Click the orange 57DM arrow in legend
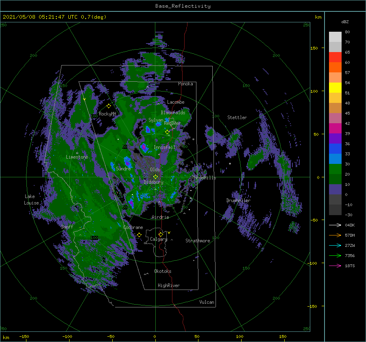The width and height of the screenshot is (366, 342). (335, 235)
